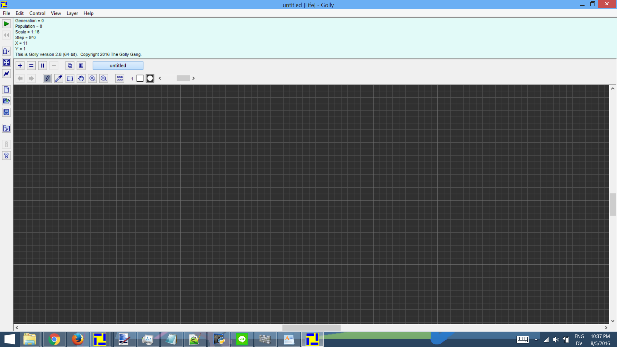Select the rectangular Select tool

point(70,78)
